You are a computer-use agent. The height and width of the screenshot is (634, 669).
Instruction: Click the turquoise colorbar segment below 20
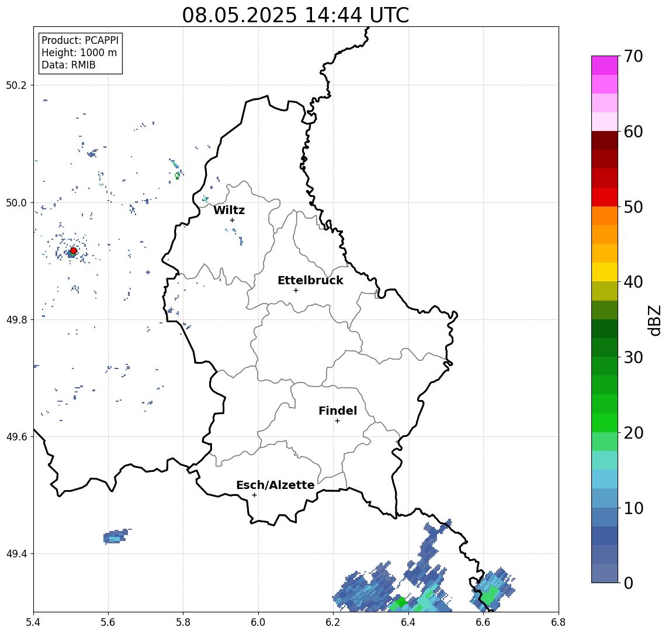pos(605,460)
